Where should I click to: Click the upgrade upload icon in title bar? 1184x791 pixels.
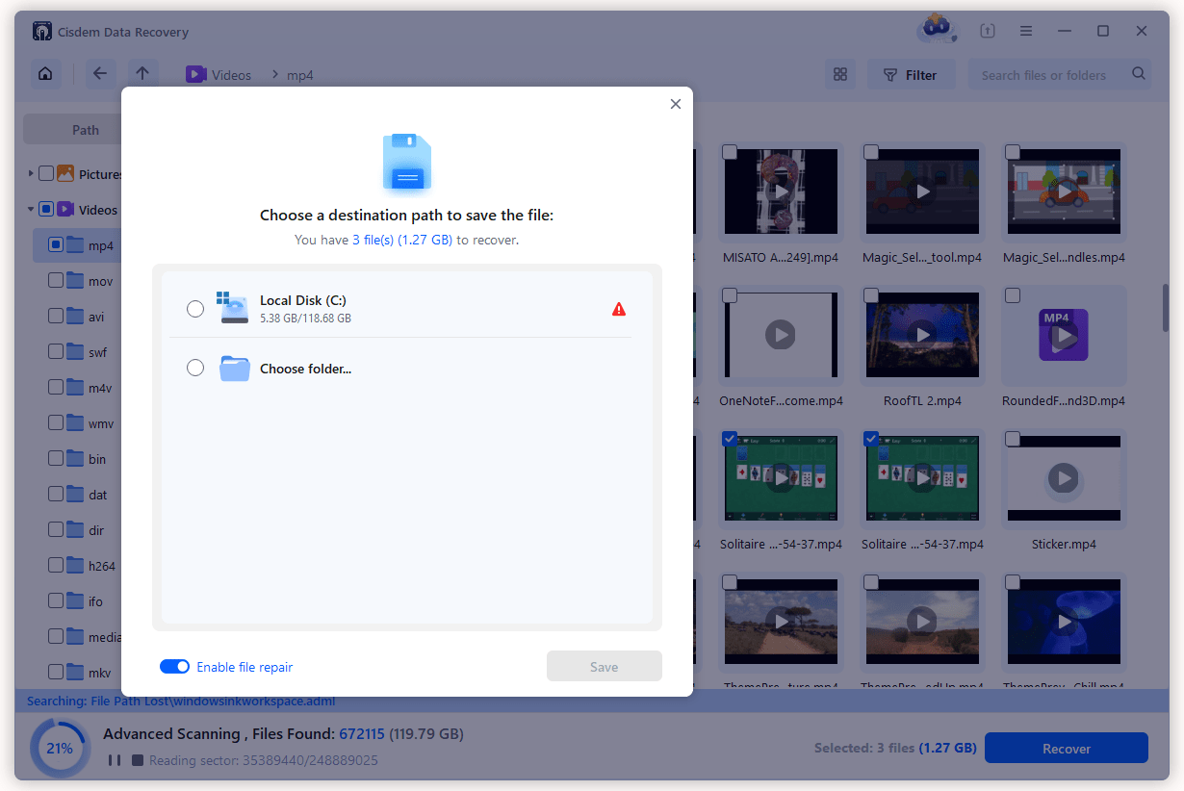coord(988,31)
